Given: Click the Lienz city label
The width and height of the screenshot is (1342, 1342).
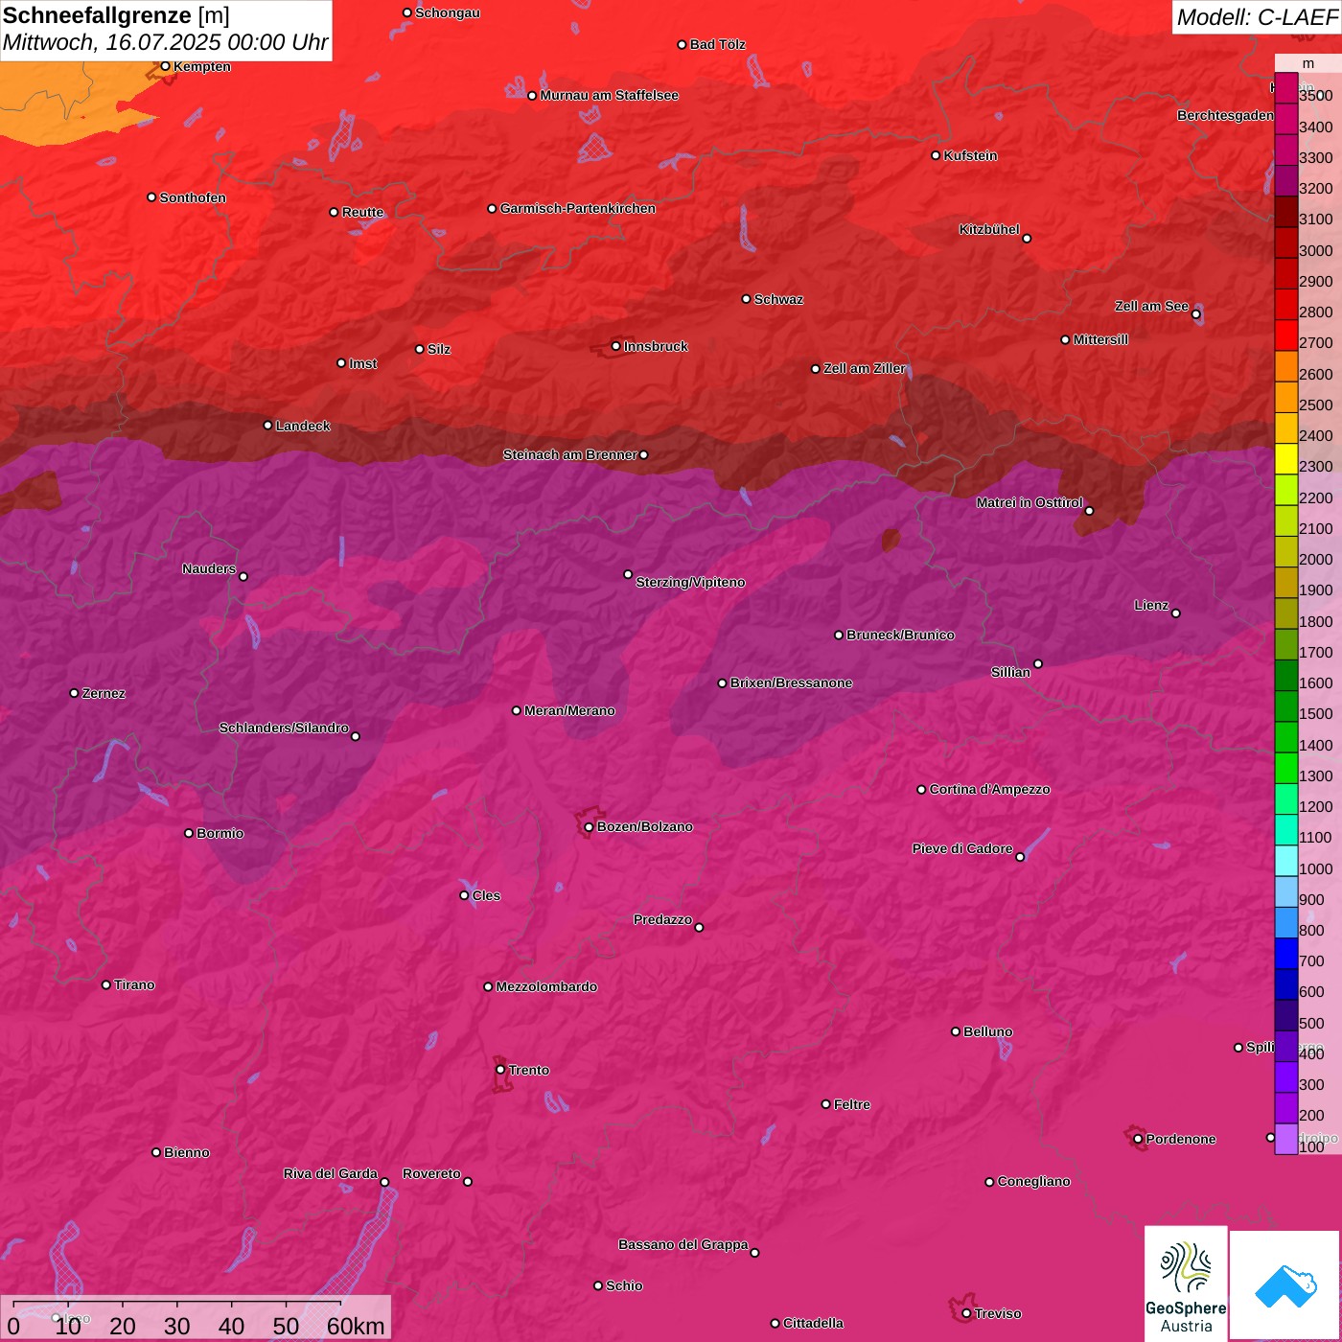Looking at the screenshot, I should click(1151, 605).
